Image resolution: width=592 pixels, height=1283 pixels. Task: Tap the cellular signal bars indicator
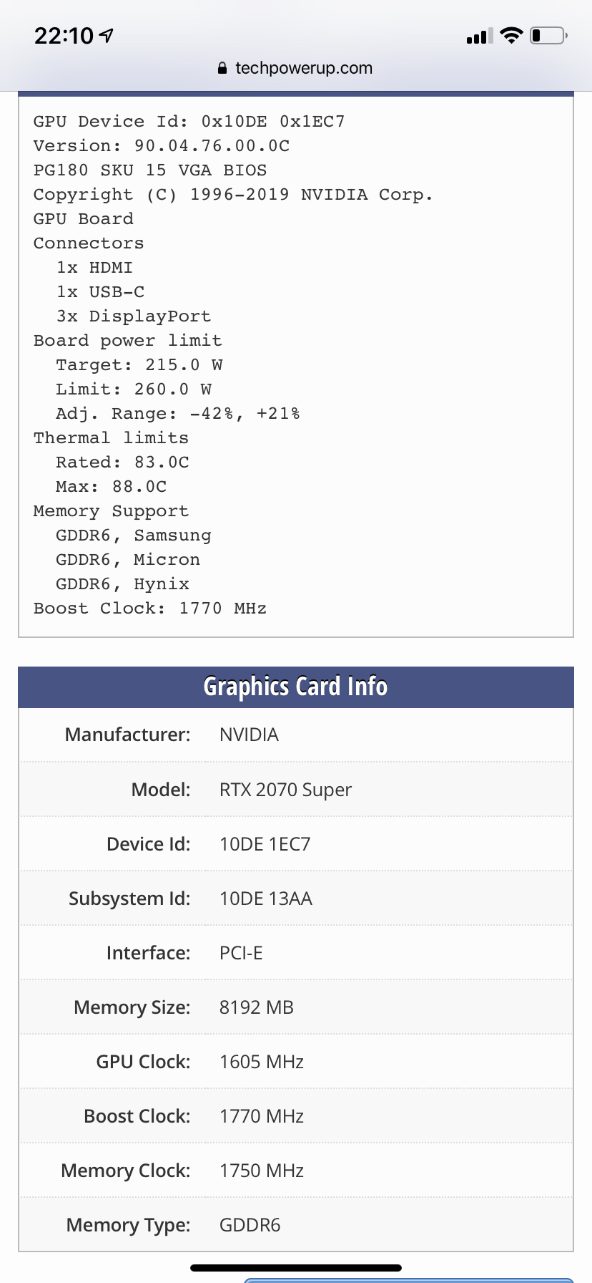(478, 35)
